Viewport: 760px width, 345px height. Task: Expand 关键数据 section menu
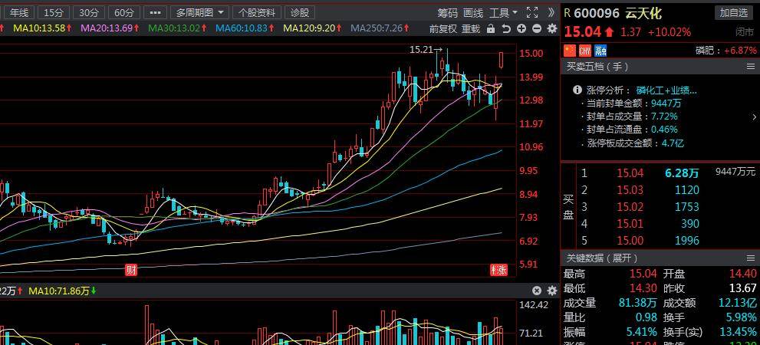751,258
